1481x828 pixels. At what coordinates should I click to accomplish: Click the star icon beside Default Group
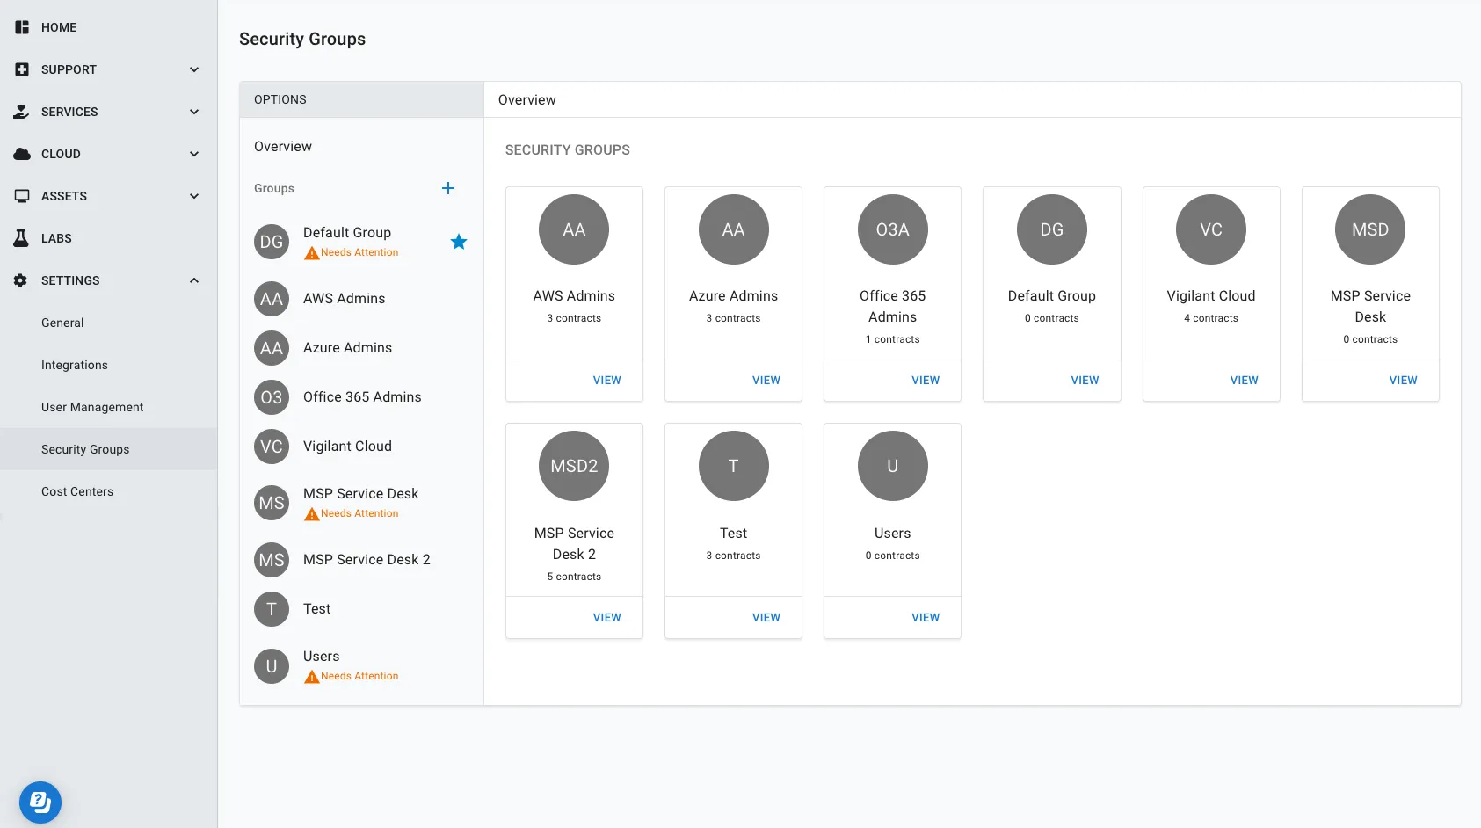pyautogui.click(x=459, y=242)
